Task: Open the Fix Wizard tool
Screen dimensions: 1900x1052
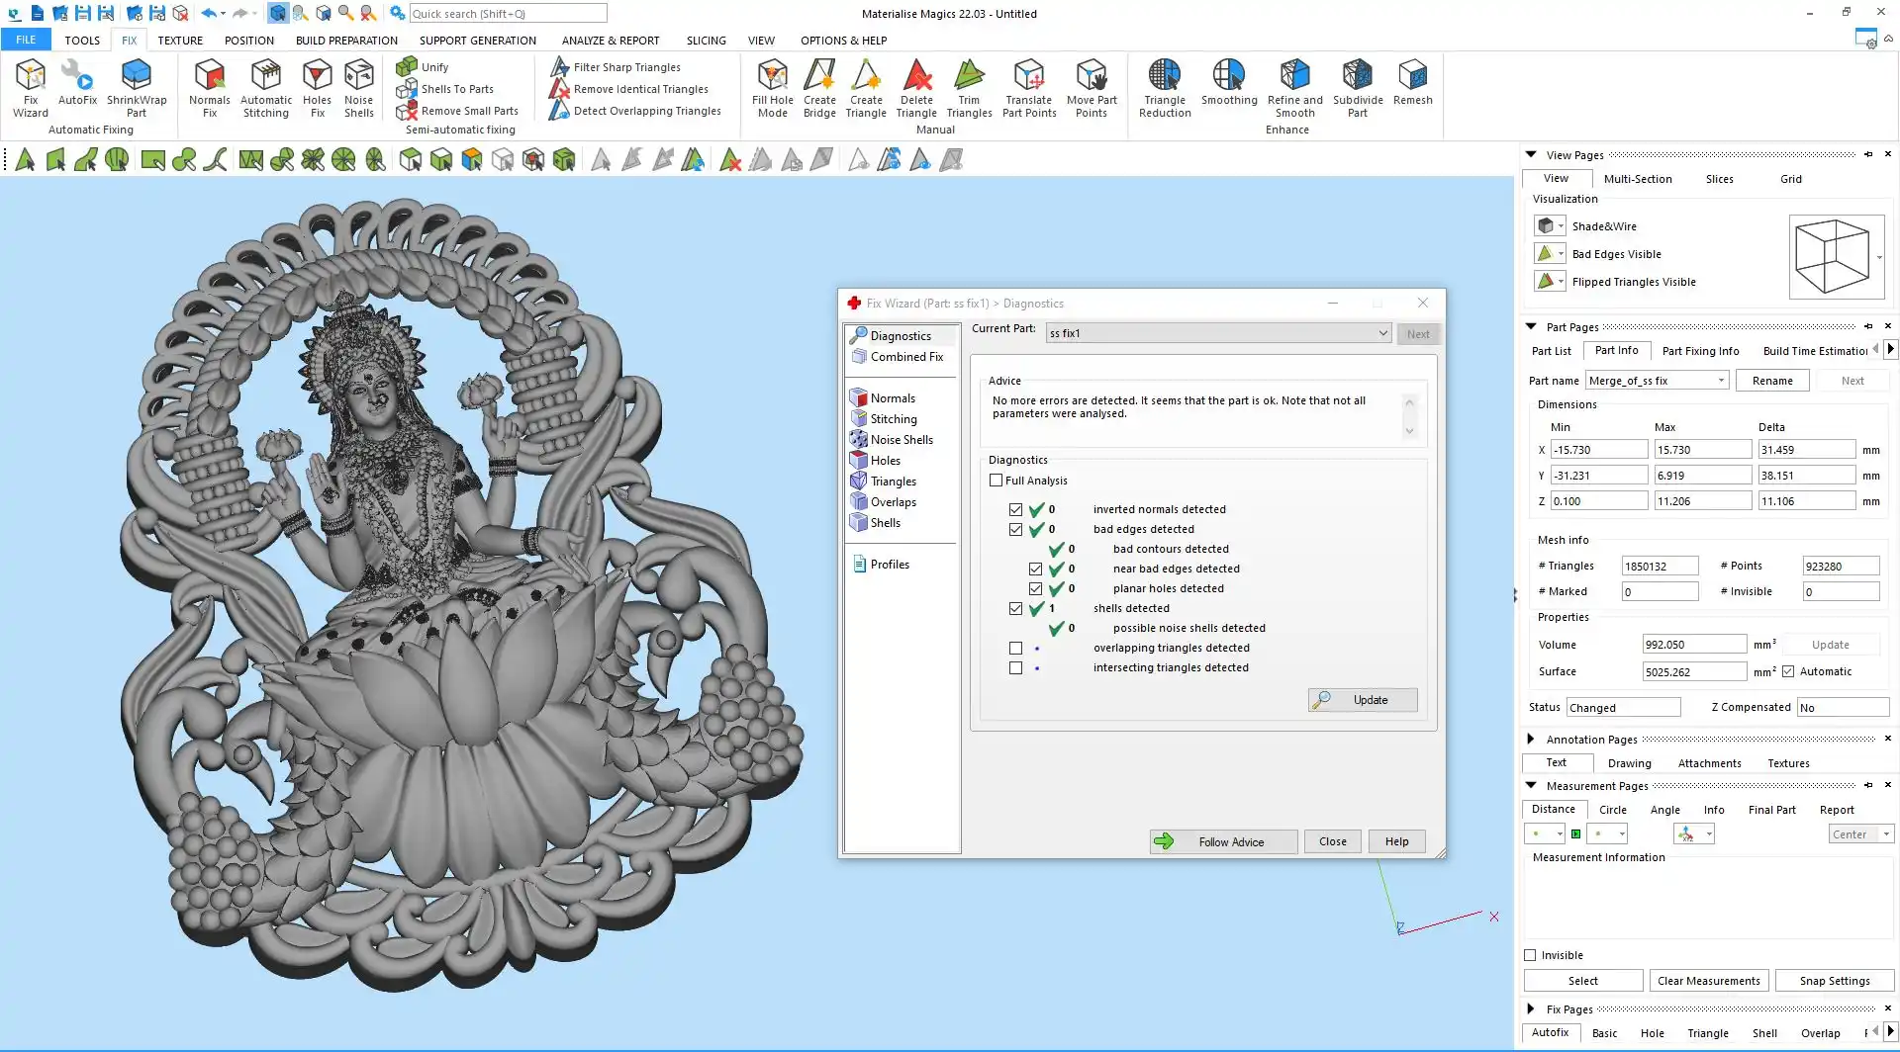Action: click(31, 87)
